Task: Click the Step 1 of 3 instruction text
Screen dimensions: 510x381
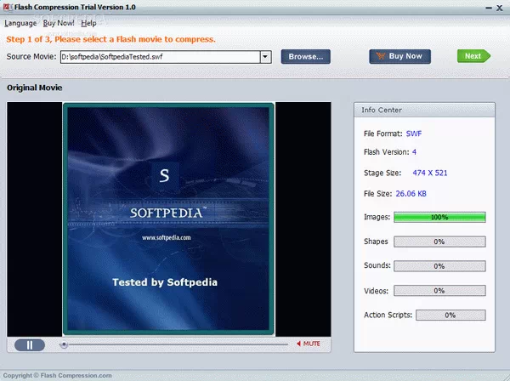Action: point(110,39)
